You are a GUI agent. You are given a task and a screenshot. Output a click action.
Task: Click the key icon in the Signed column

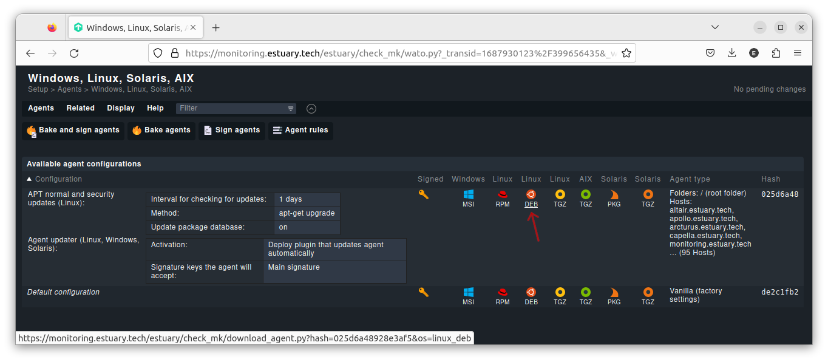tap(424, 194)
